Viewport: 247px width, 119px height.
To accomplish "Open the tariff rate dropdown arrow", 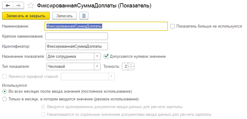I will tap(111, 76).
